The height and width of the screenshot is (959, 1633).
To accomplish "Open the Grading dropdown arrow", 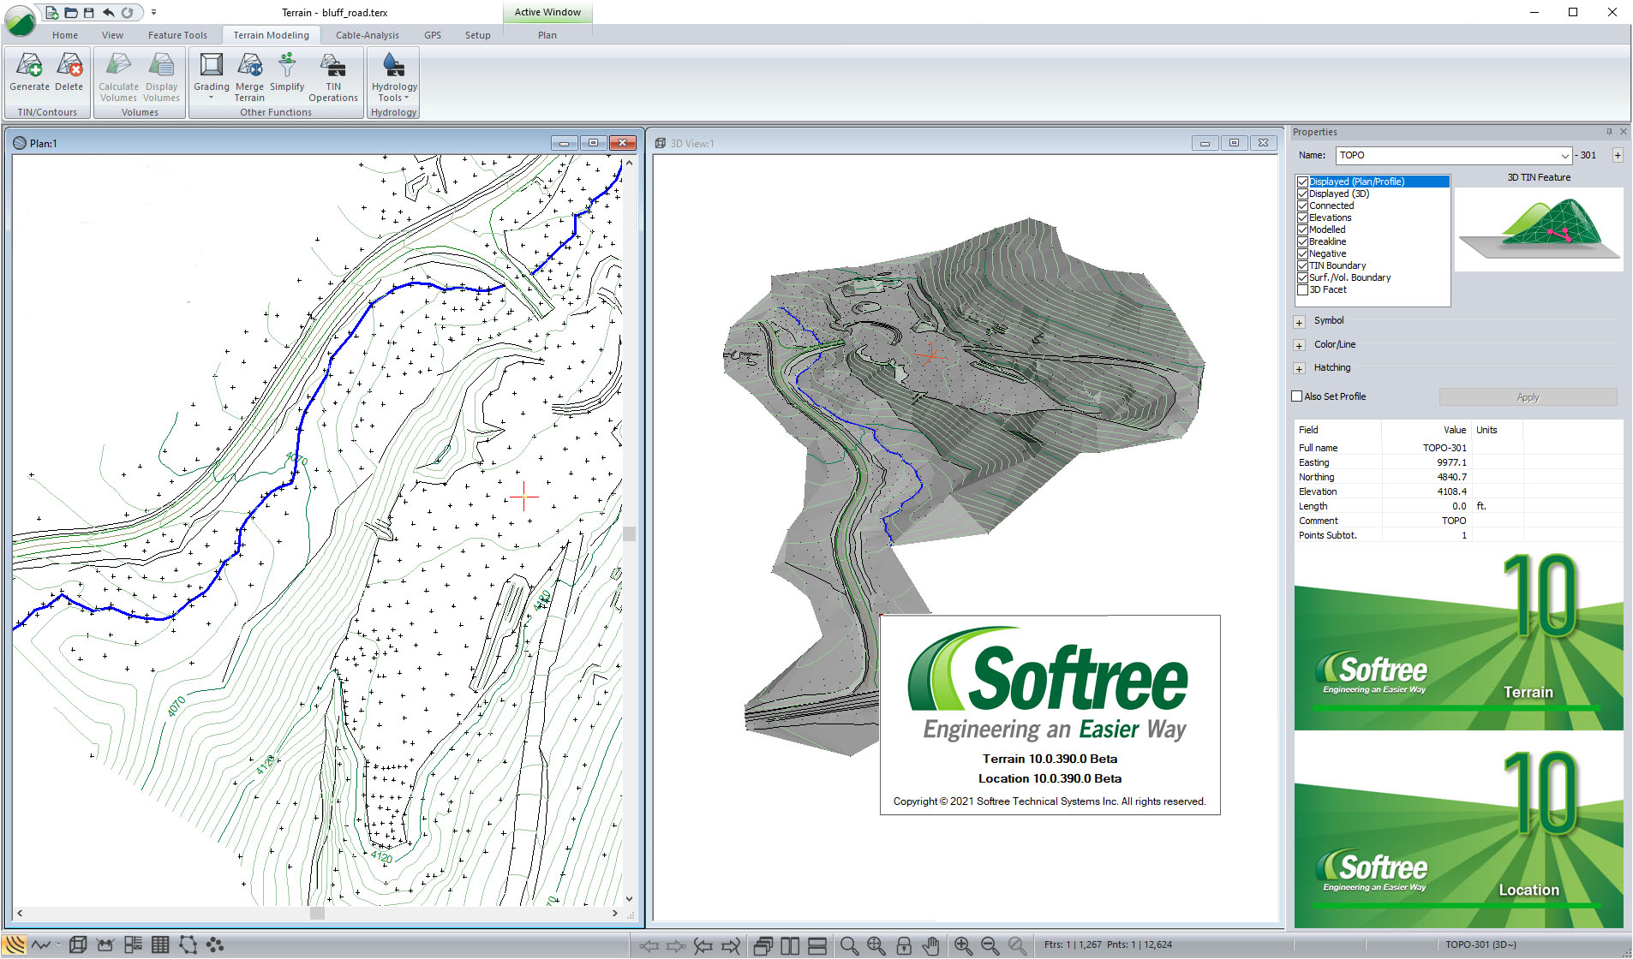I will tap(211, 97).
